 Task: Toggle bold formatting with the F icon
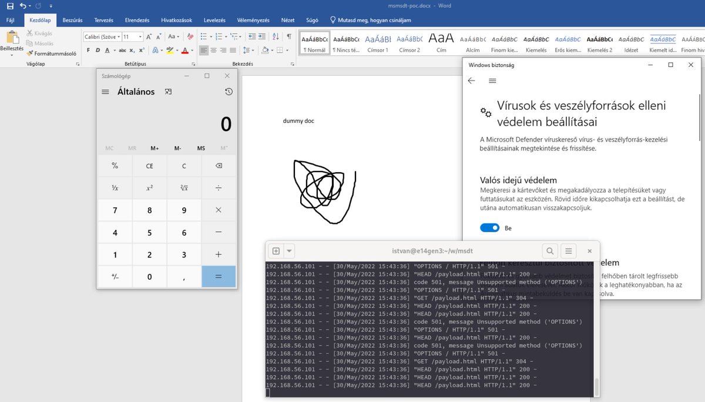(x=88, y=50)
